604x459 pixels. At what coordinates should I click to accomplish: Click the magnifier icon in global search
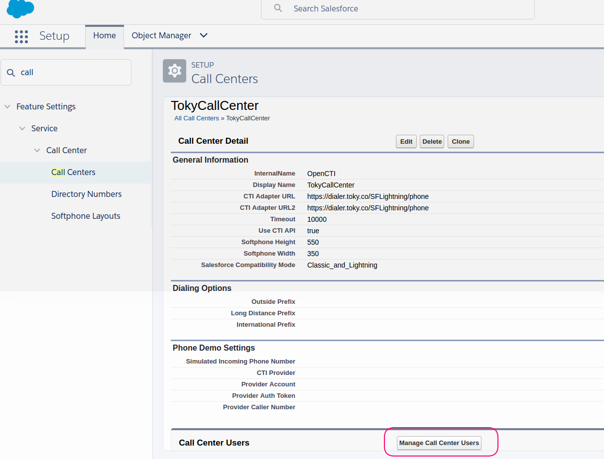click(x=278, y=8)
